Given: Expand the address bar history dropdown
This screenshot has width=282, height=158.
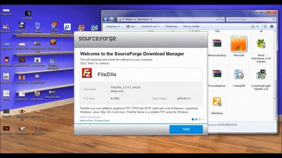Looking at the screenshot, I should click(x=217, y=19).
